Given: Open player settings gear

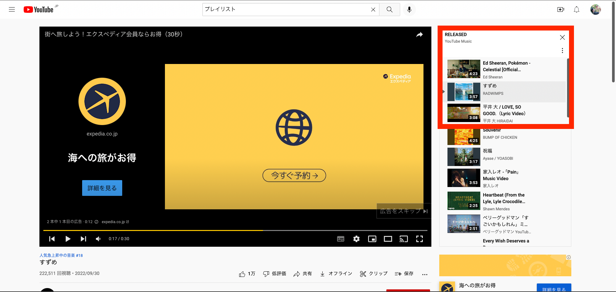Looking at the screenshot, I should pyautogui.click(x=356, y=239).
